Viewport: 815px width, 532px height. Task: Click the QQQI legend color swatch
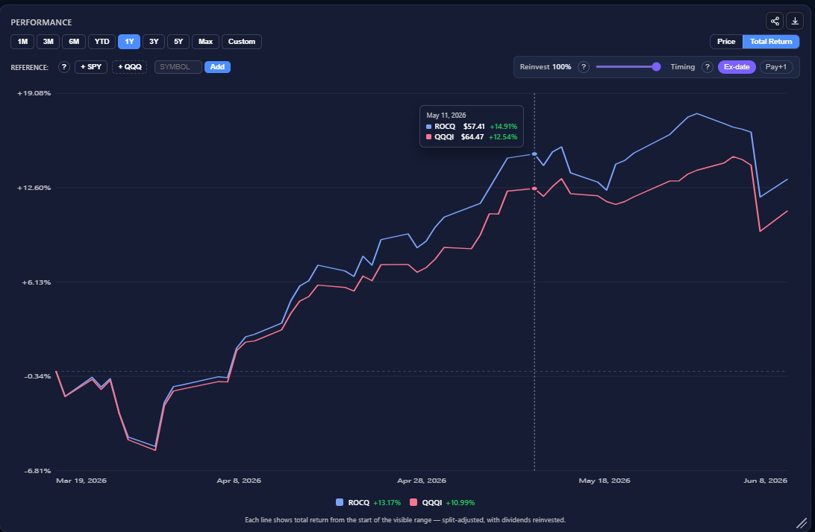pyautogui.click(x=413, y=502)
